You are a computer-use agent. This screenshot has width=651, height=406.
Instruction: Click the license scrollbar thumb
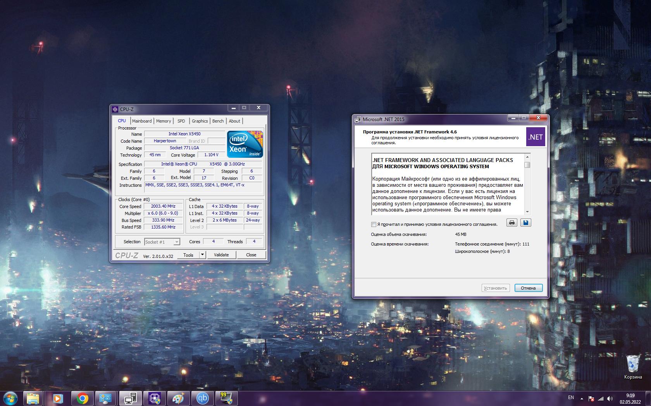click(x=527, y=165)
